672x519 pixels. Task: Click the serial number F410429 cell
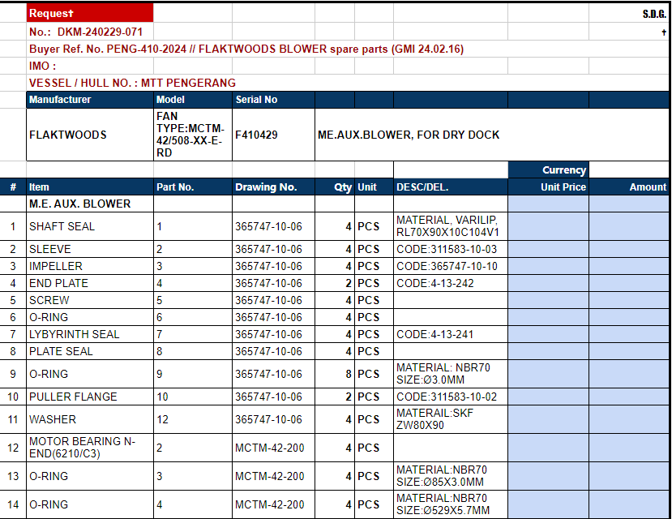[x=272, y=135]
